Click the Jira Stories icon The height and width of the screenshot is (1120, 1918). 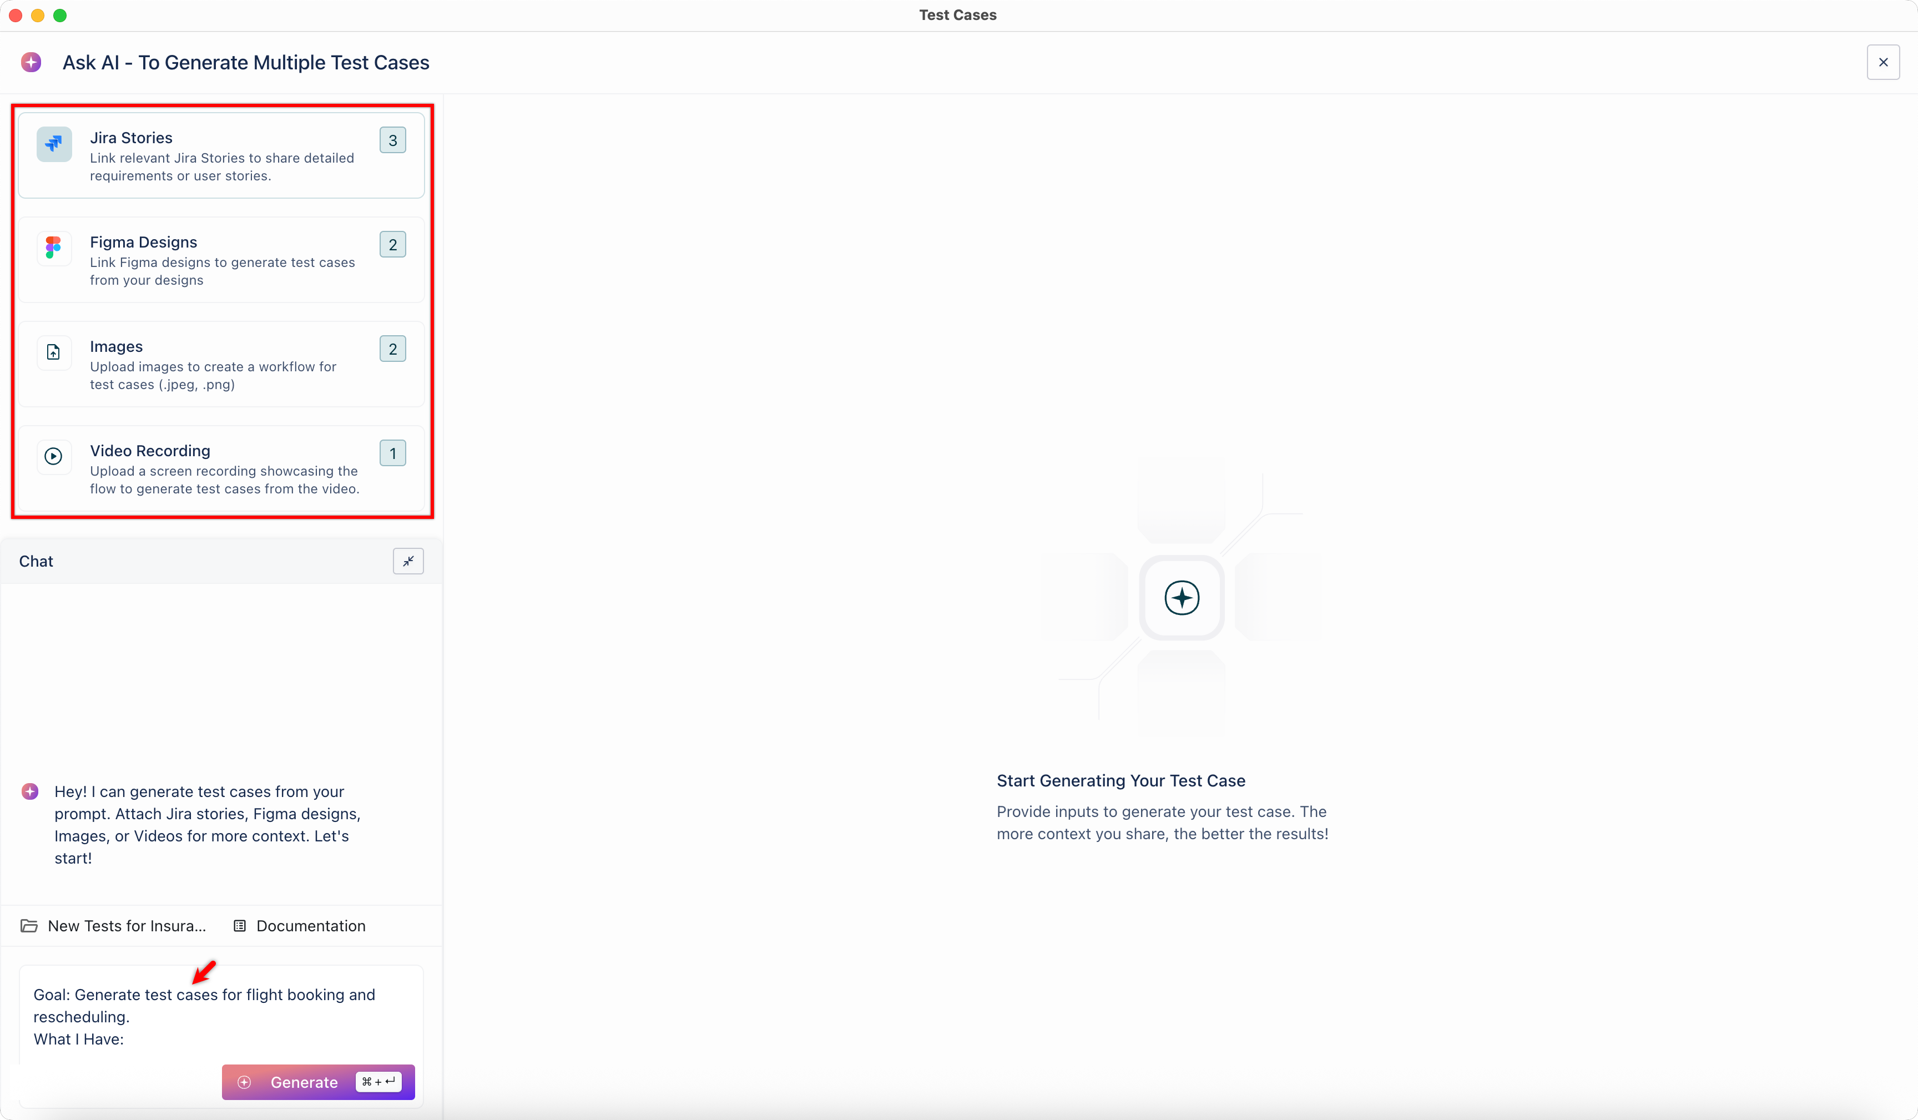tap(54, 143)
